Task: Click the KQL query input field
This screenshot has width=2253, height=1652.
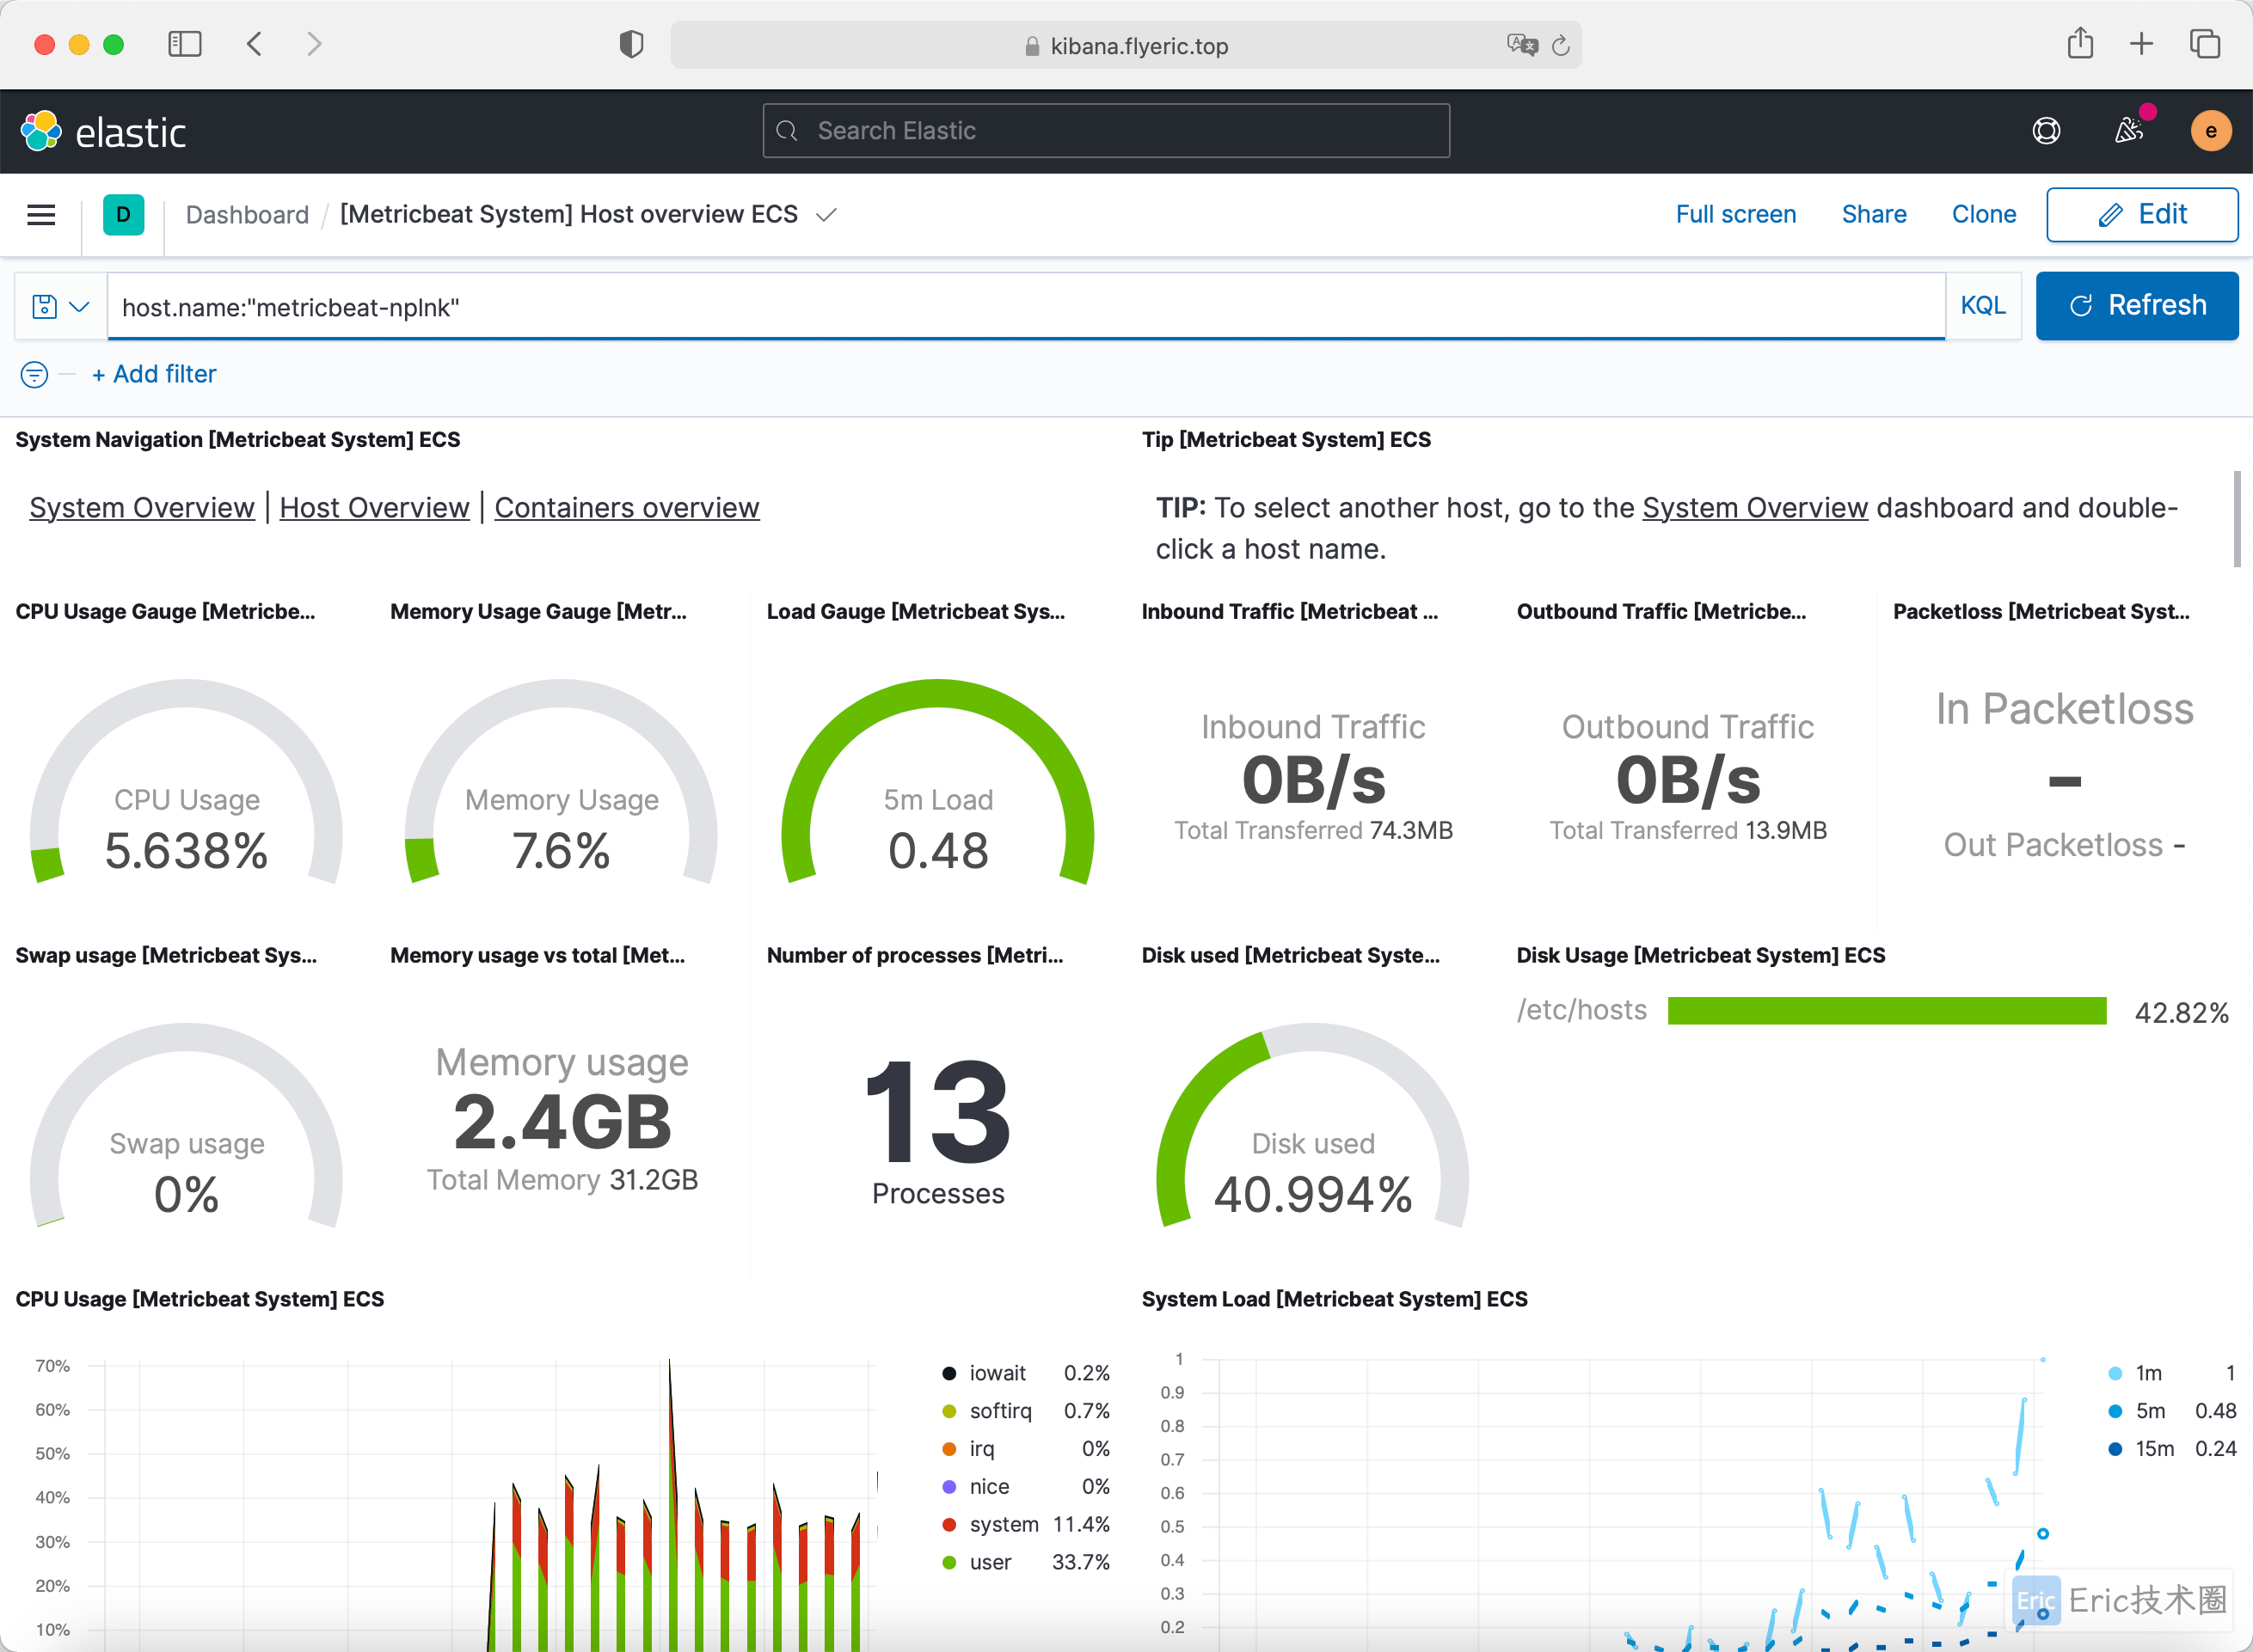Action: coord(1027,307)
